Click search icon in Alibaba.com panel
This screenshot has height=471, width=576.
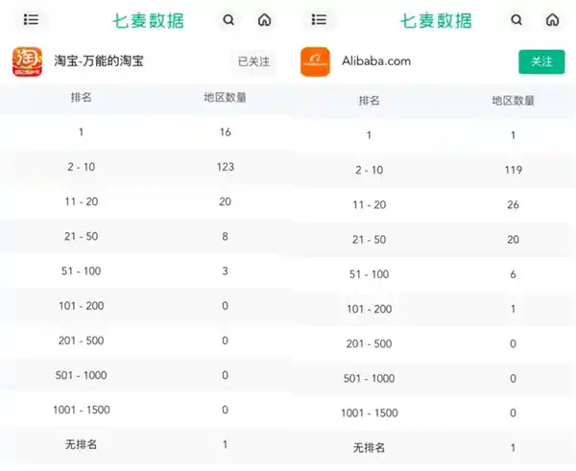point(516,20)
